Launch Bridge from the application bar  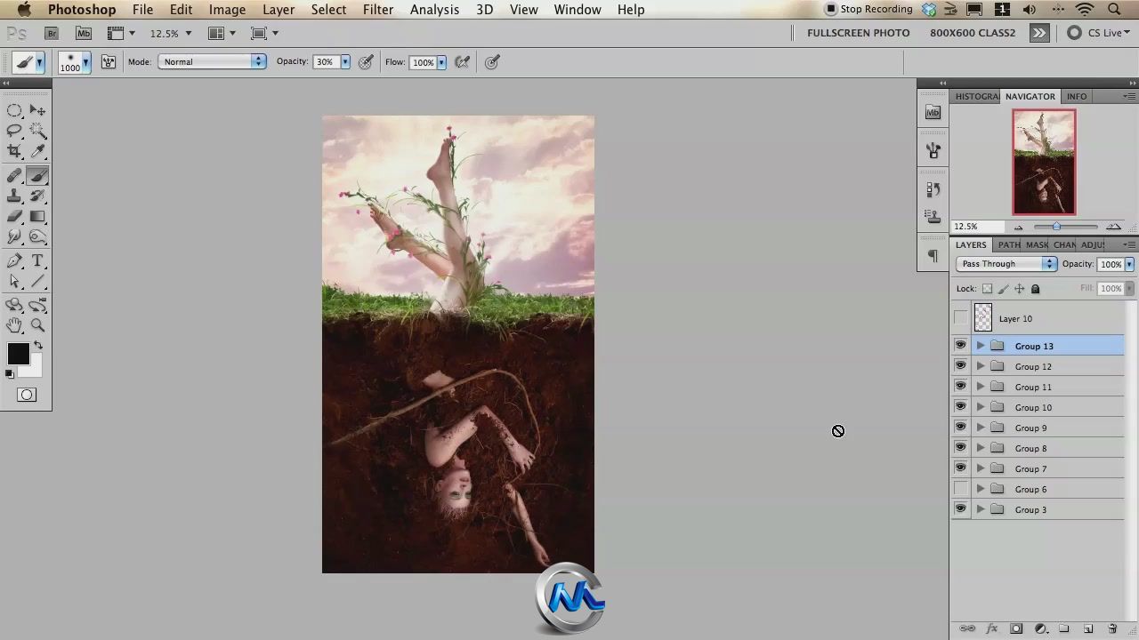click(52, 33)
